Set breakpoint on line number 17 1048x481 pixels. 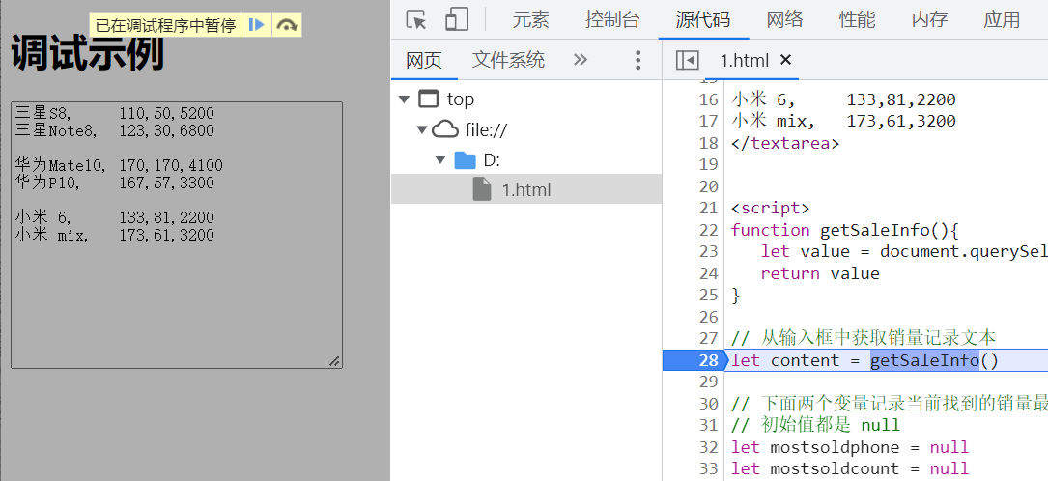[x=709, y=121]
